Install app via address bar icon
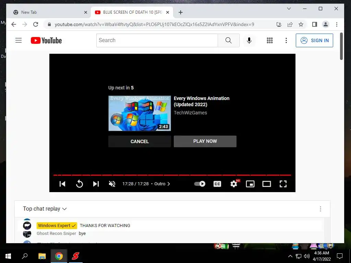 [279, 24]
